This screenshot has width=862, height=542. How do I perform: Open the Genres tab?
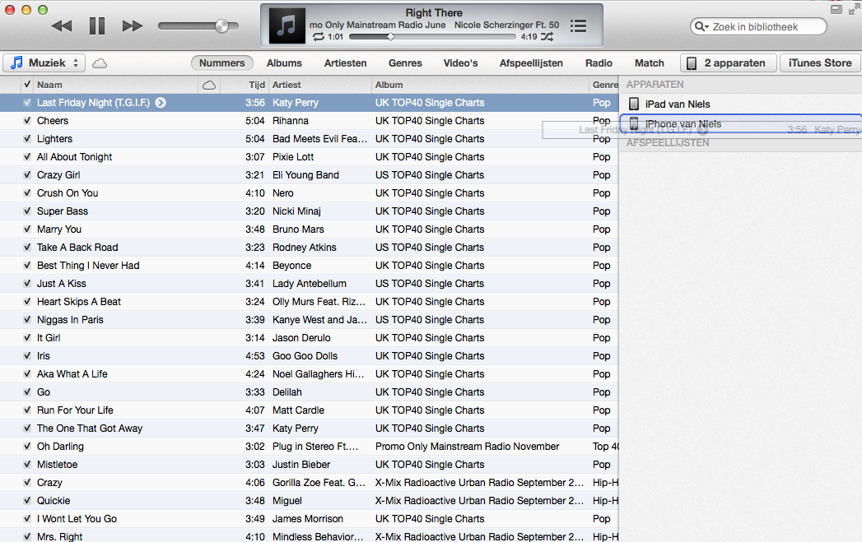tap(405, 63)
